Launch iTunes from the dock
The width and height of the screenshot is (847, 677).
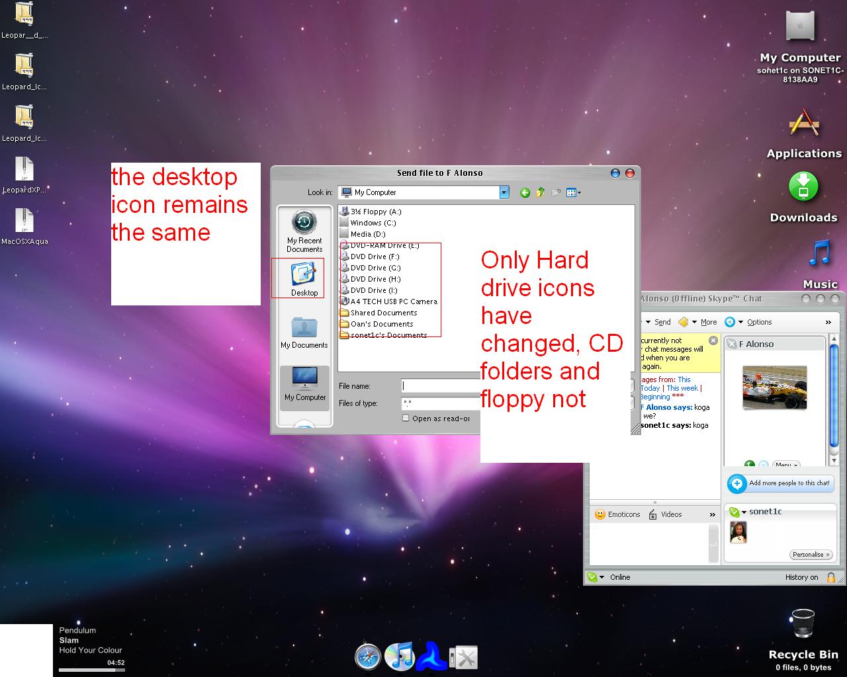coord(399,656)
